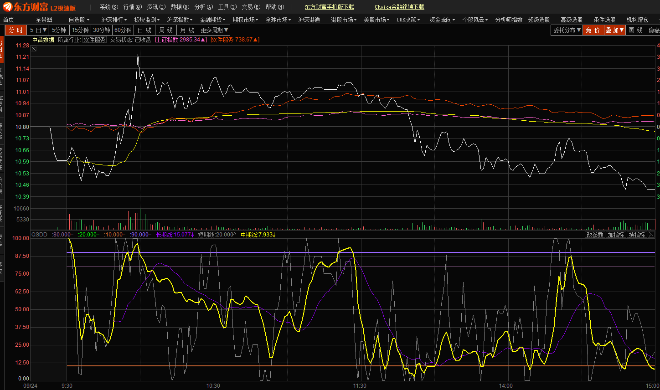The width and height of the screenshot is (660, 390).
Task: Select the 分时 period button
Action: point(16,30)
